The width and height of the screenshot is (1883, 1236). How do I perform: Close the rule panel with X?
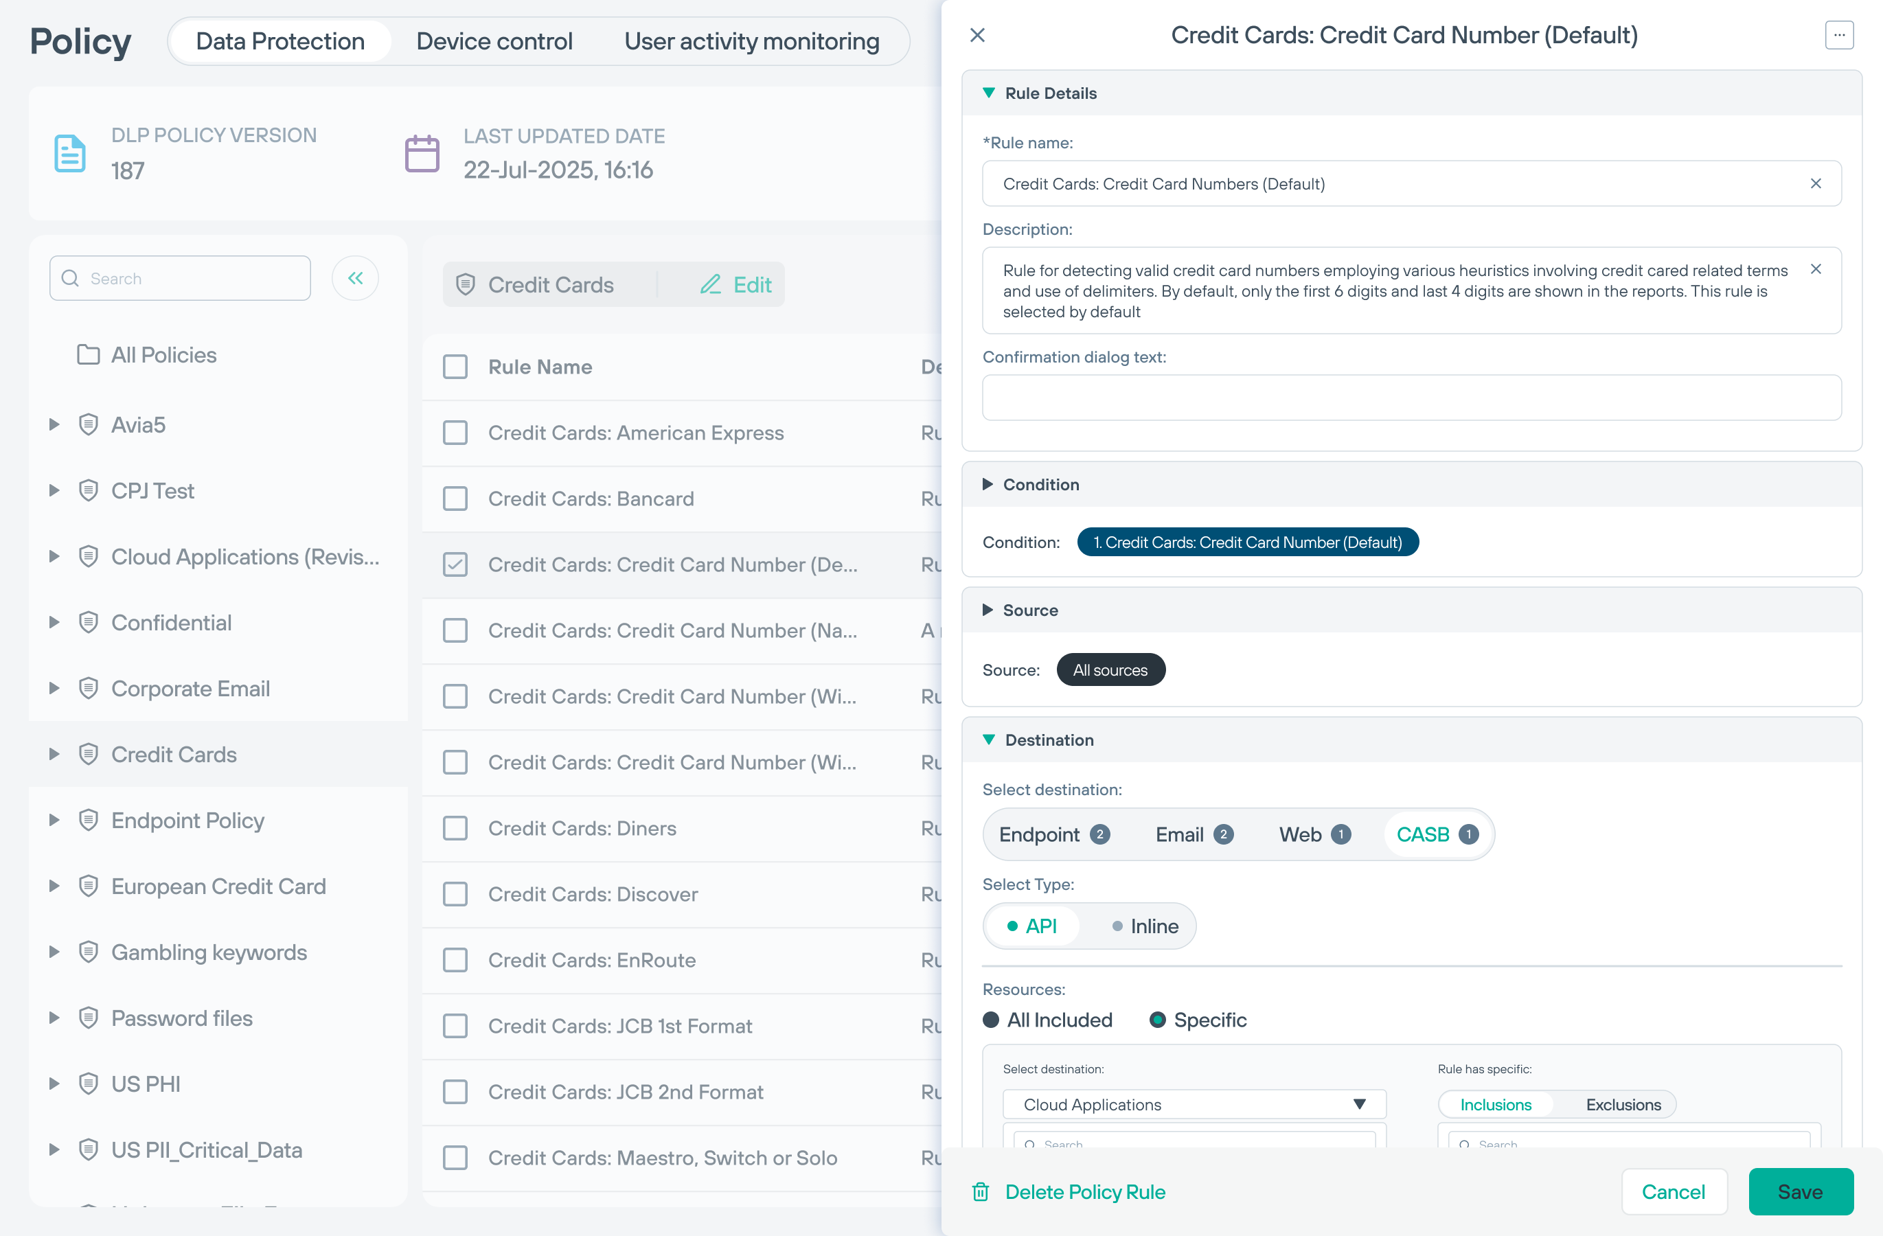point(977,35)
